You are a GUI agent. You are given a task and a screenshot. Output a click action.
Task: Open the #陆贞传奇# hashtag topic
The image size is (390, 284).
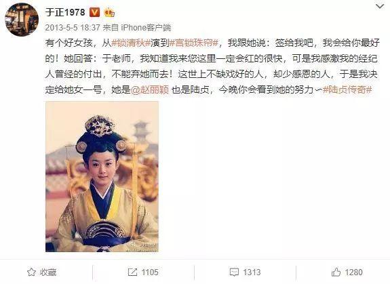click(347, 89)
